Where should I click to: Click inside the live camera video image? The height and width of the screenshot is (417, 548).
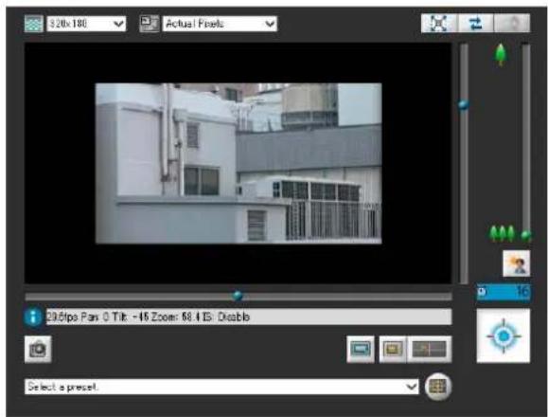pos(239,163)
